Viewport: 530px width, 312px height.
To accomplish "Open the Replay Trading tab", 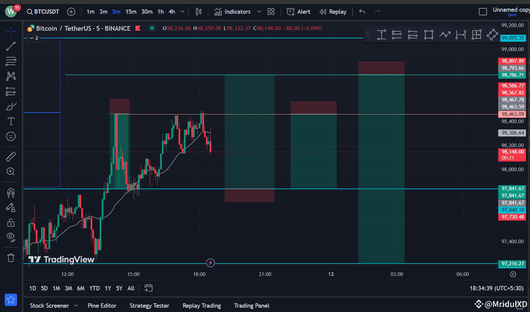I will 202,306.
